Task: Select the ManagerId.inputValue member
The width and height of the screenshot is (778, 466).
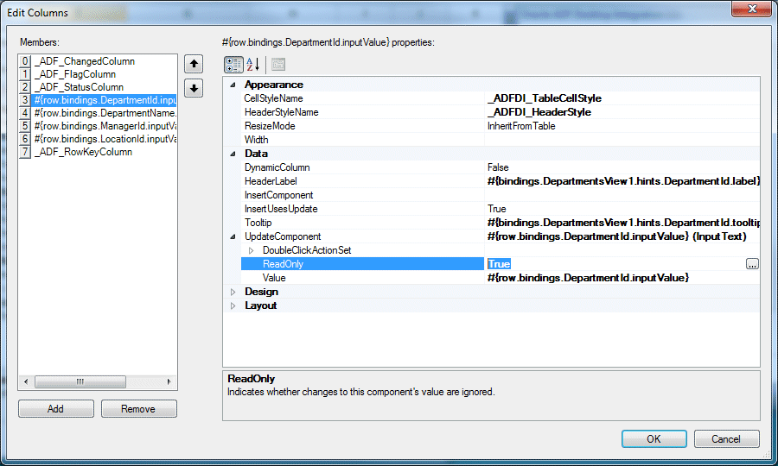Action: click(105, 126)
